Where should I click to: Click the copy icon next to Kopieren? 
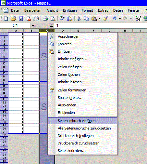52,44
